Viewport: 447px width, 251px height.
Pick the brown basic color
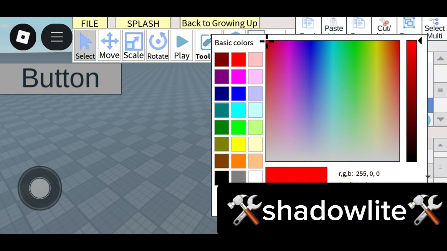222,161
